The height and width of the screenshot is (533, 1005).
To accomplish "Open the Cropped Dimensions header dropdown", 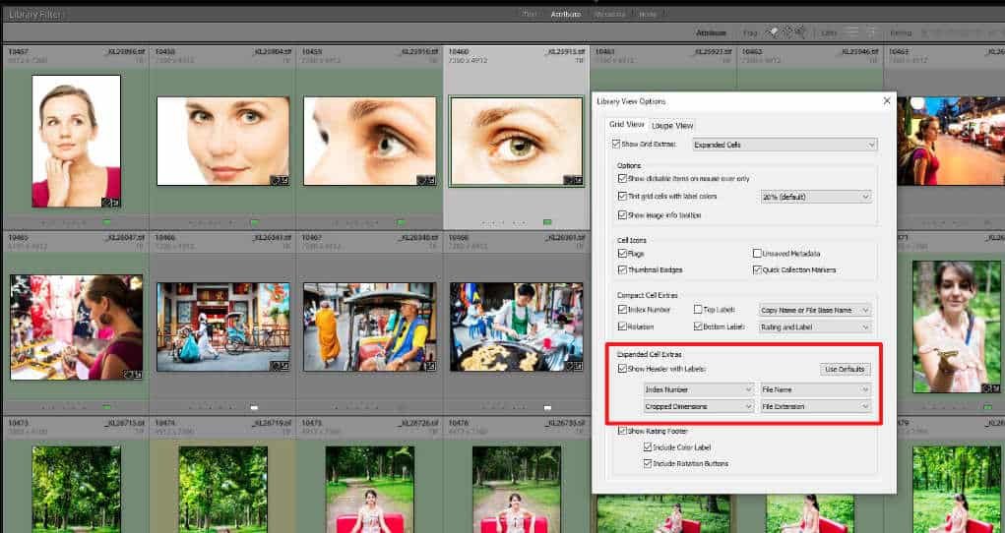I will point(698,407).
